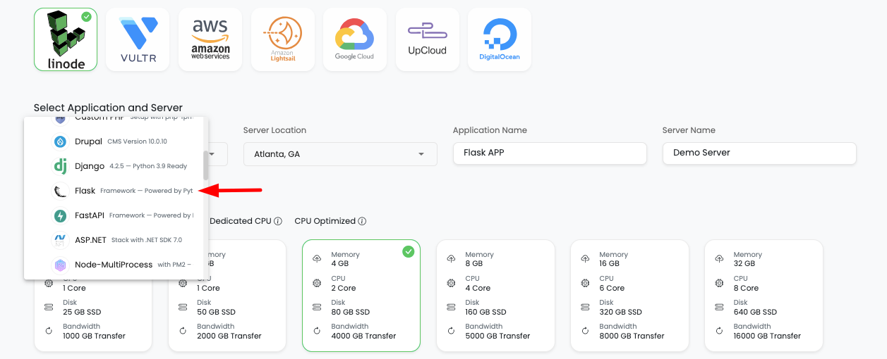The height and width of the screenshot is (359, 887).
Task: Click the Server Location dropdown arrow
Action: pyautogui.click(x=421, y=154)
